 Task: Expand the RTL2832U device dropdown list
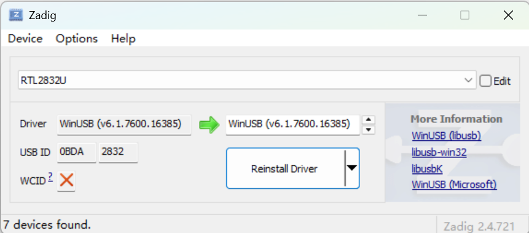point(468,81)
